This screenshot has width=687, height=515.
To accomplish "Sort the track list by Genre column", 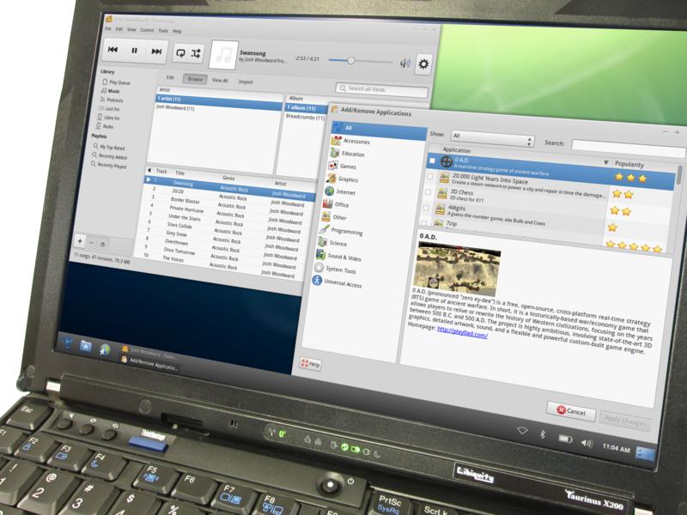I will (228, 178).
